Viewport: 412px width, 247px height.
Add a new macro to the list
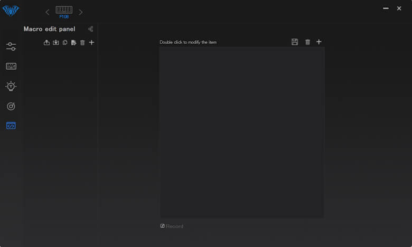pos(91,42)
